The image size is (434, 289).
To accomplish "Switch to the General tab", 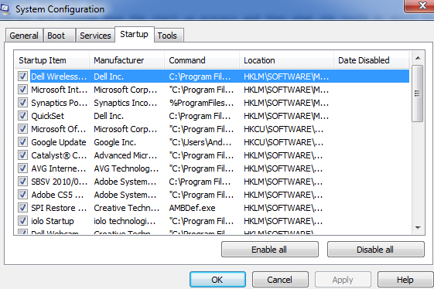I will coord(24,36).
